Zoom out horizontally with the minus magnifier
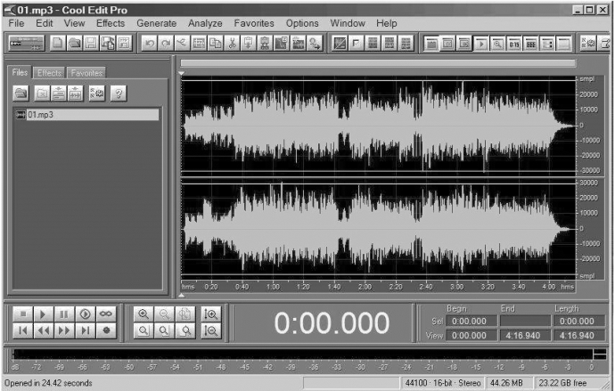 [164, 314]
